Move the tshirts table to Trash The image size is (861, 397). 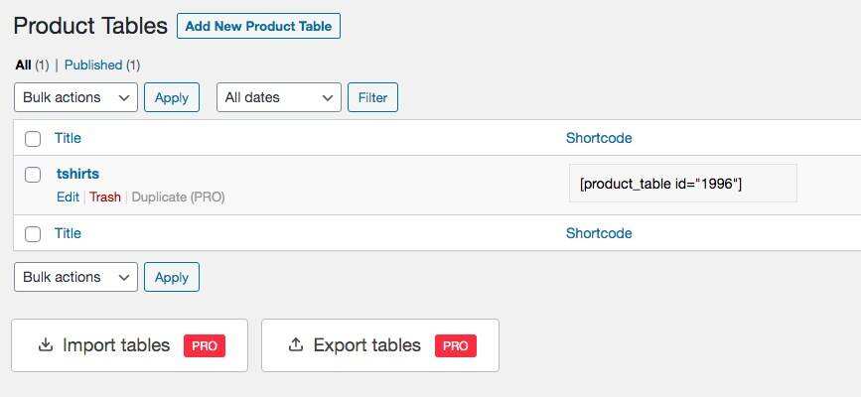(x=105, y=197)
